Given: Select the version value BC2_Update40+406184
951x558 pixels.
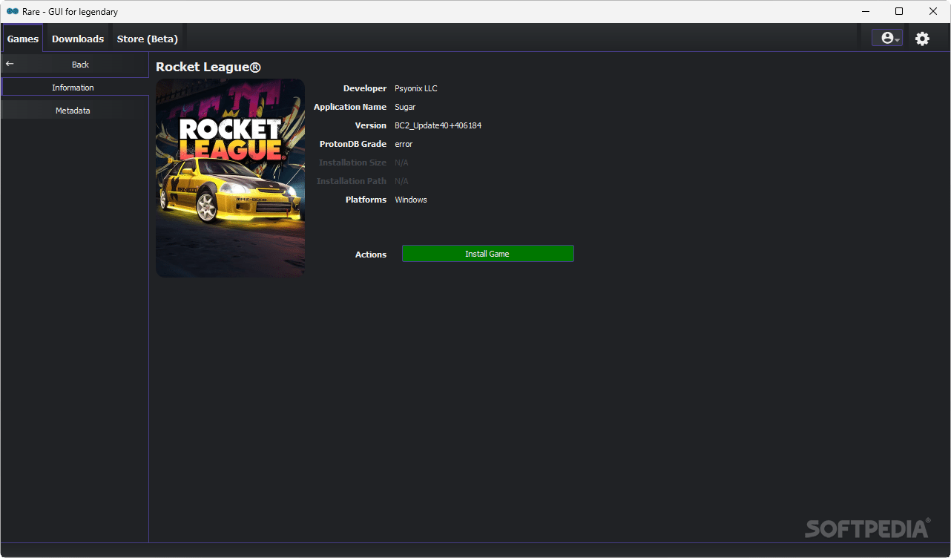Looking at the screenshot, I should pos(438,125).
